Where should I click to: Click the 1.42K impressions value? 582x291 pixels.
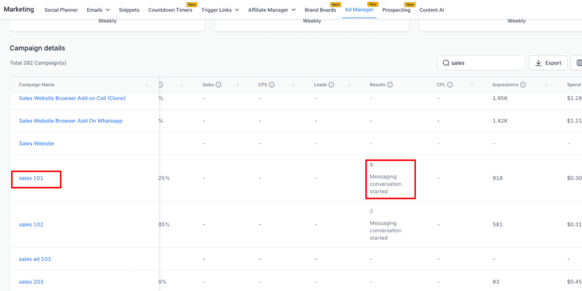pyautogui.click(x=500, y=121)
